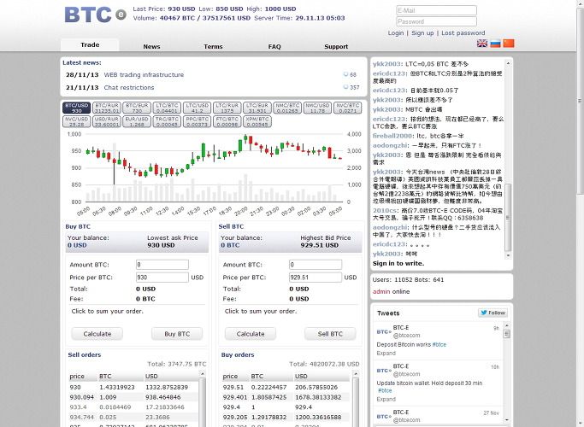Select the LTC/BTC pair tab
The height and width of the screenshot is (427, 584).
pyautogui.click(x=167, y=108)
